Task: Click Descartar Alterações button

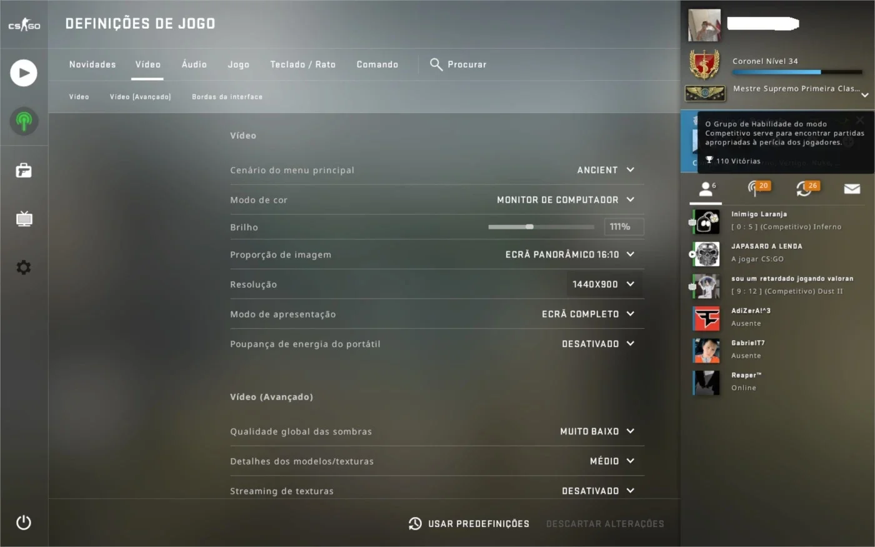Action: point(605,524)
